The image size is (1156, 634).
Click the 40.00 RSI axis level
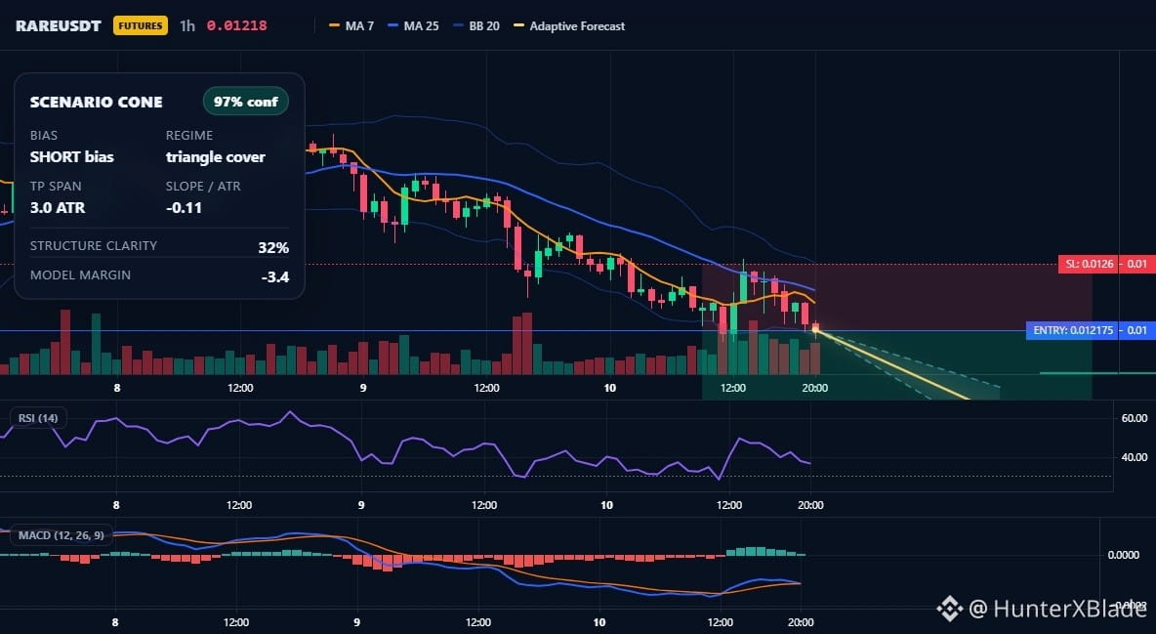pyautogui.click(x=1134, y=457)
